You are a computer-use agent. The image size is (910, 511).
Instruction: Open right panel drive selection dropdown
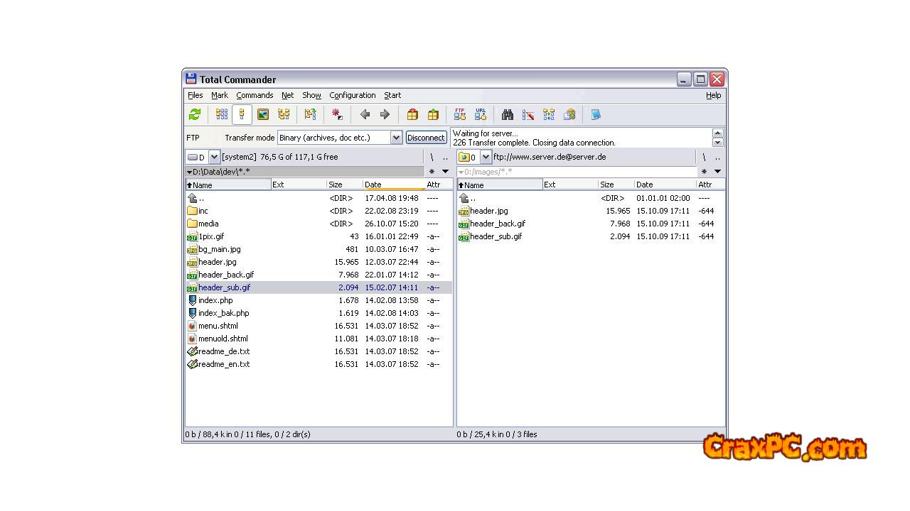pyautogui.click(x=486, y=157)
